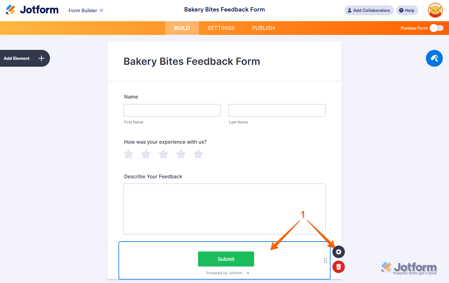Screen dimensions: 449x283
Task: Select the BUILD tab
Action: pyautogui.click(x=182, y=28)
